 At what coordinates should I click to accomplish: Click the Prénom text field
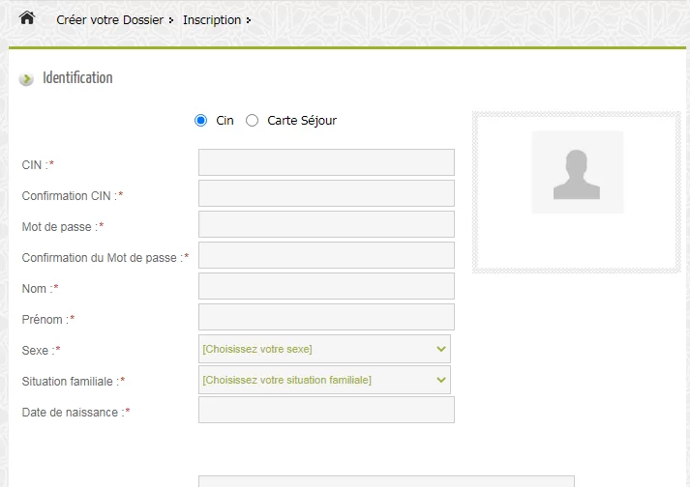pyautogui.click(x=326, y=317)
